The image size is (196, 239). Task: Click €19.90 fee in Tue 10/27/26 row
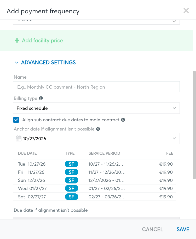pos(166,164)
